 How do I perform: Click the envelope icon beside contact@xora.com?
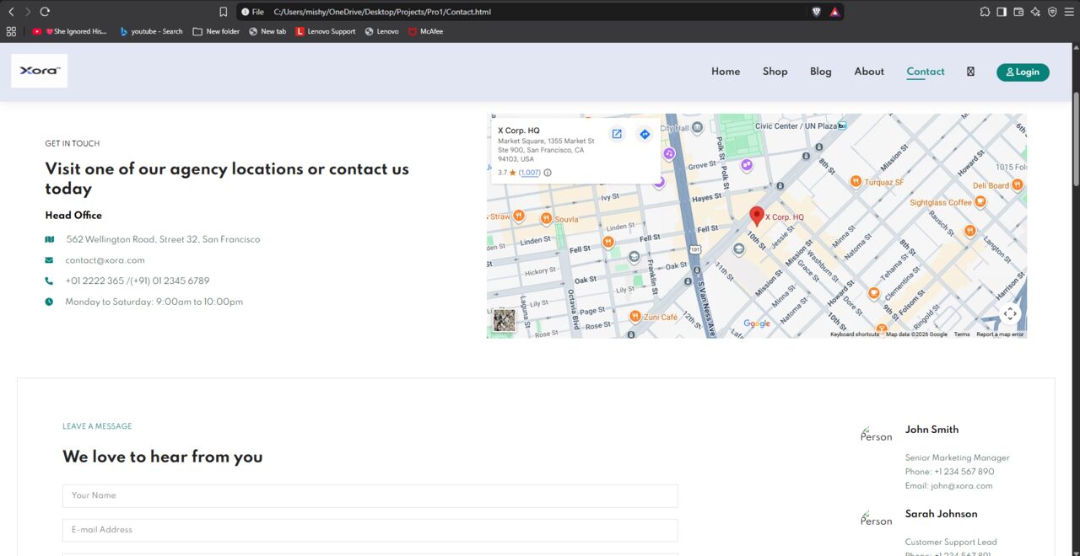[49, 260]
